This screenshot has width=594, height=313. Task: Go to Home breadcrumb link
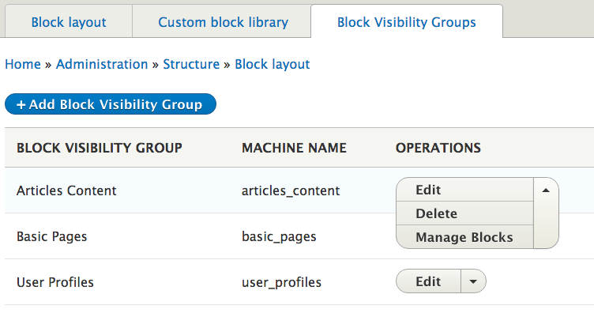[23, 64]
